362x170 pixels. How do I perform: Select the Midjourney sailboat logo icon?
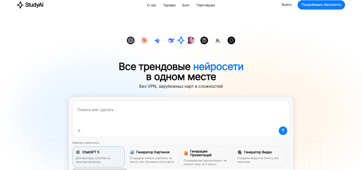[217, 40]
